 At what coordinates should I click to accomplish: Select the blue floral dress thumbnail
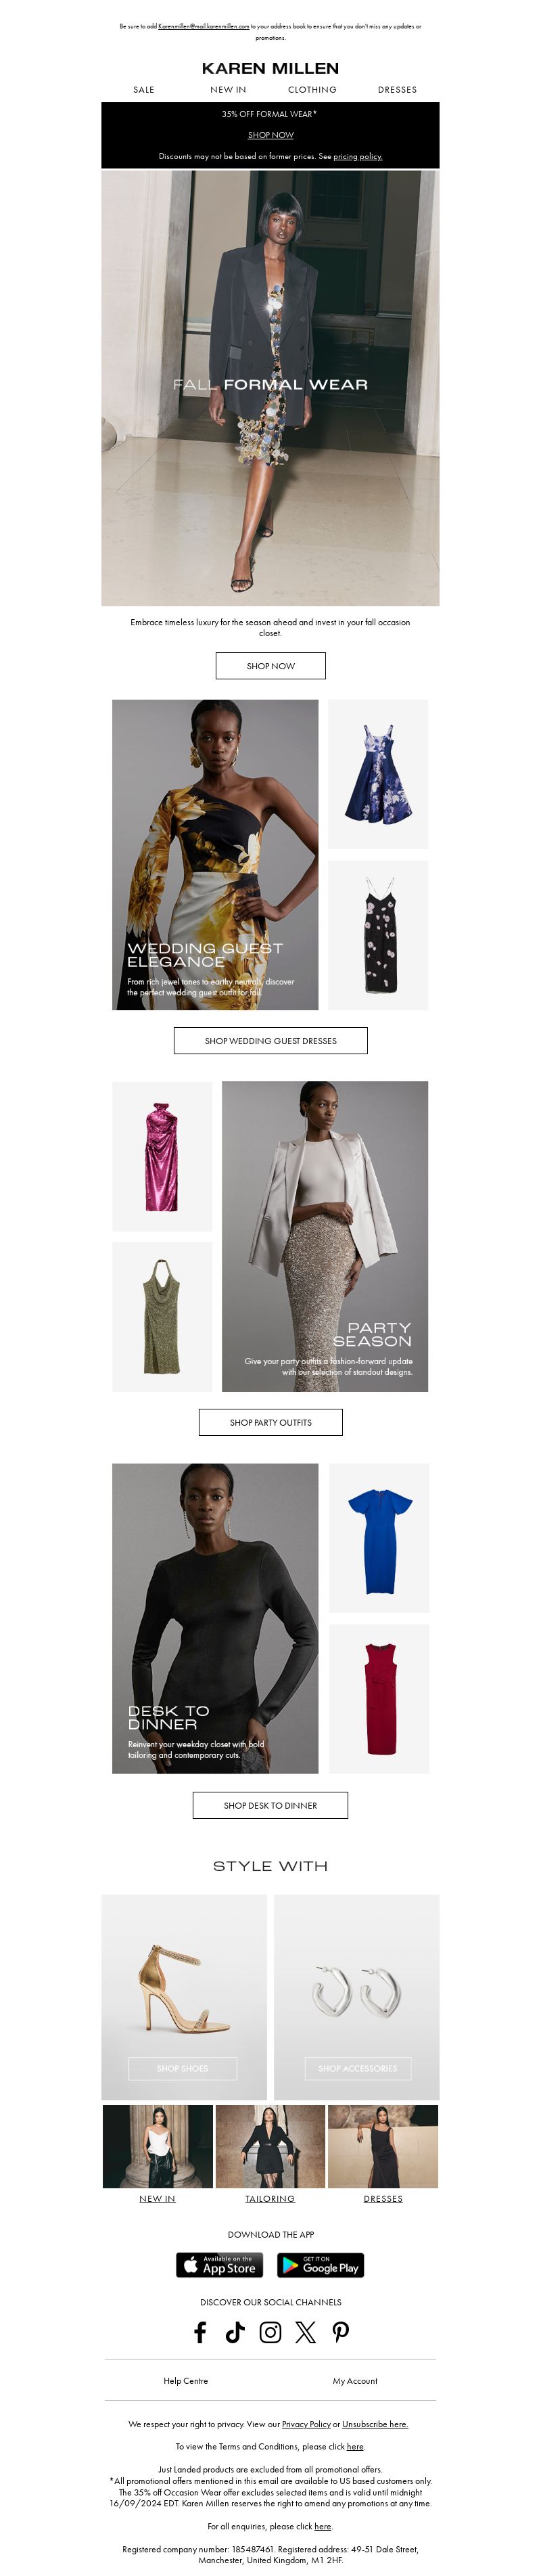378,774
